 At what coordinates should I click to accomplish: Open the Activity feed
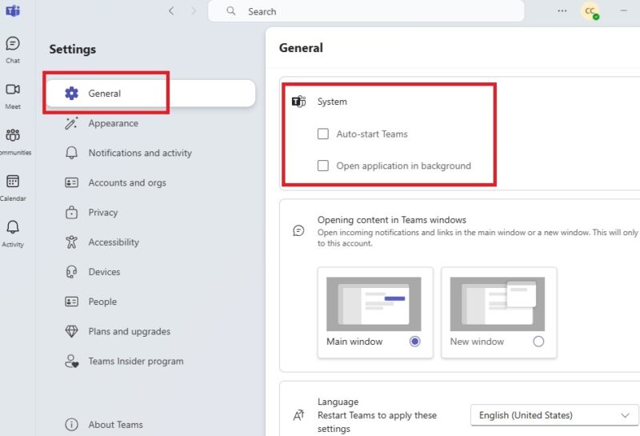(13, 234)
